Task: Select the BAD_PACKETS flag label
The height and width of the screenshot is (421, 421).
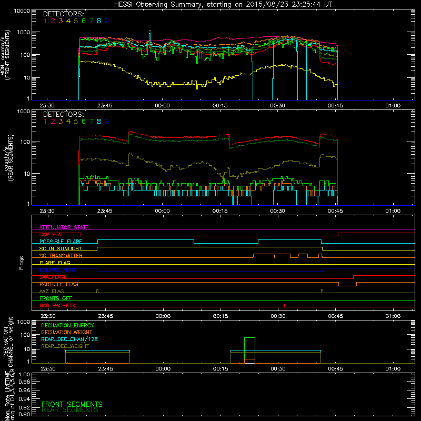Action: (57, 305)
